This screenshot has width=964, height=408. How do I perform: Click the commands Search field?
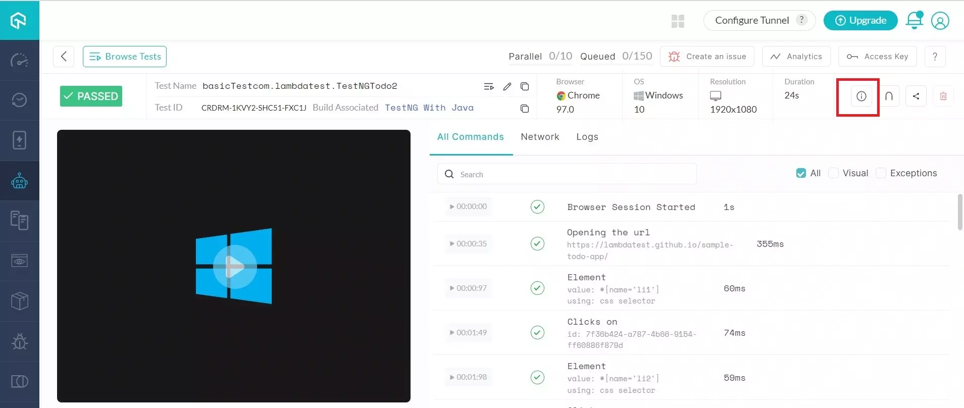[x=567, y=174]
